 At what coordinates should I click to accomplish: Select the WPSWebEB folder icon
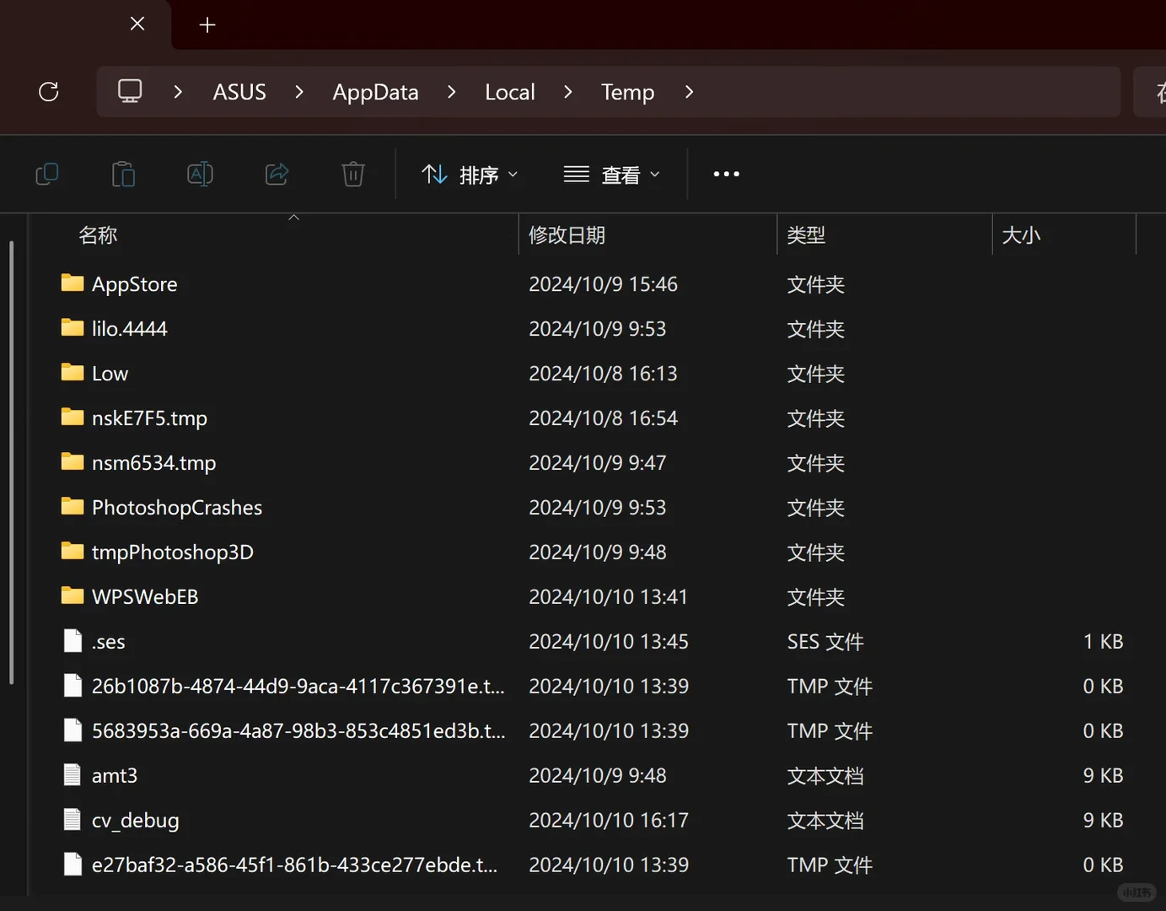tap(73, 596)
